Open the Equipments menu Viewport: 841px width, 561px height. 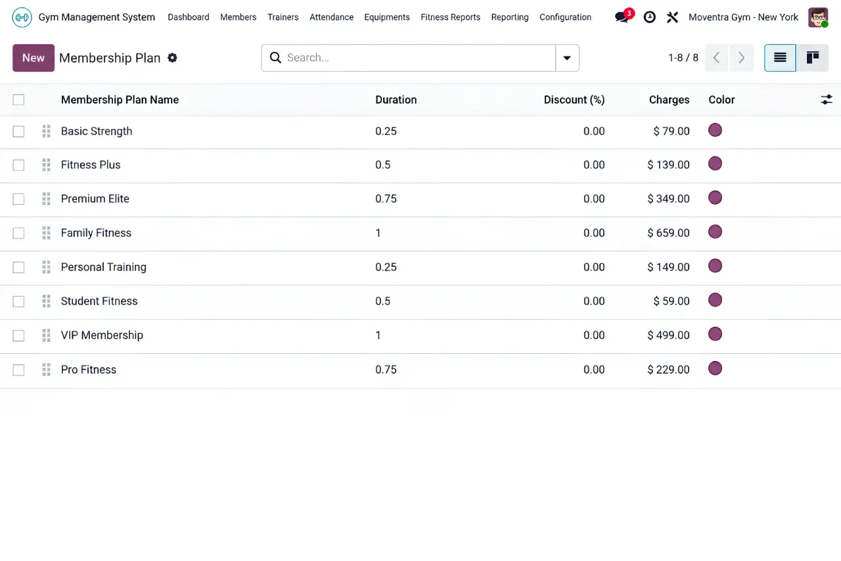tap(387, 17)
